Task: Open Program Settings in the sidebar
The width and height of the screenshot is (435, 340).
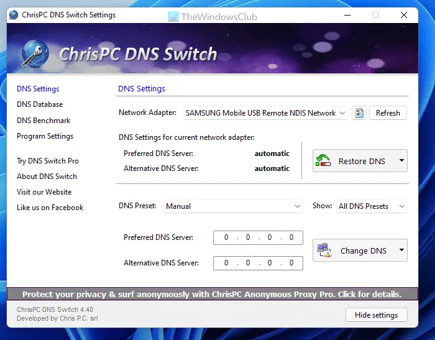Action: pyautogui.click(x=45, y=136)
